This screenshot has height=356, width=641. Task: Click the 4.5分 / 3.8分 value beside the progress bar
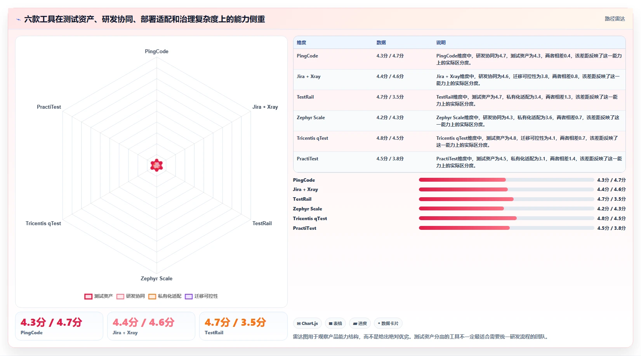pyautogui.click(x=611, y=228)
